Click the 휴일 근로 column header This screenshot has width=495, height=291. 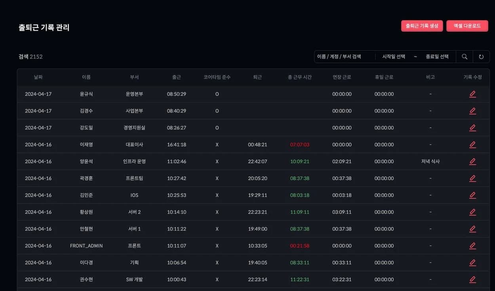pyautogui.click(x=384, y=77)
